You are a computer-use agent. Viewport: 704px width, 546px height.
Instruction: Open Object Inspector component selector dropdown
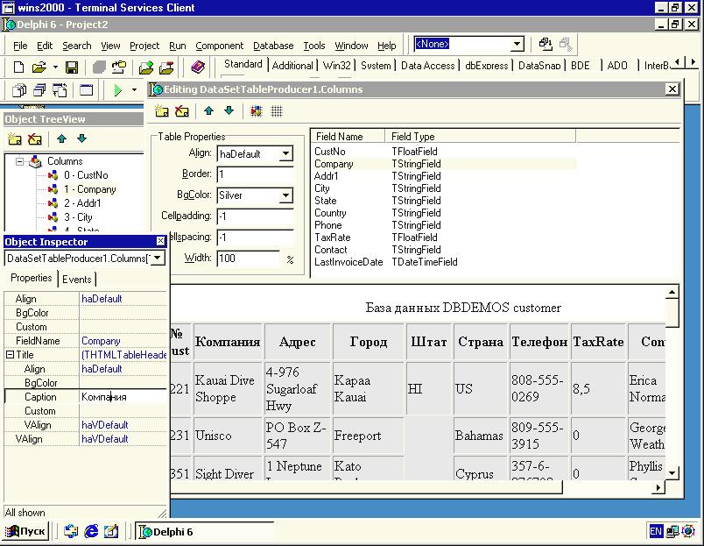157,259
